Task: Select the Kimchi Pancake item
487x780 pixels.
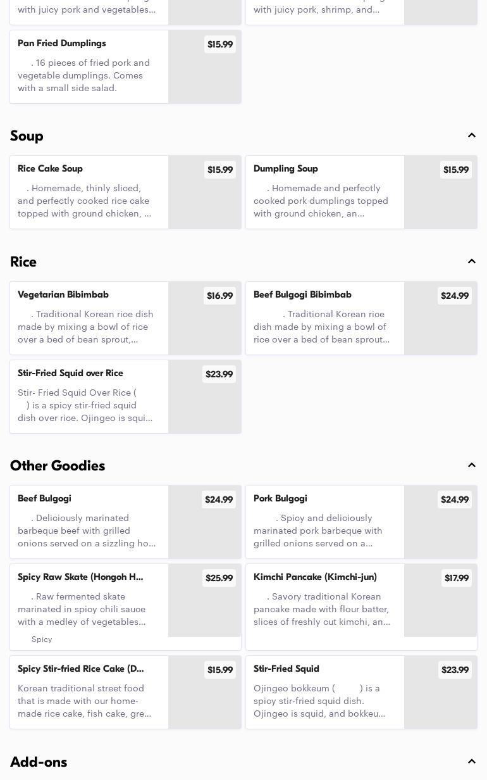Action: [x=361, y=607]
